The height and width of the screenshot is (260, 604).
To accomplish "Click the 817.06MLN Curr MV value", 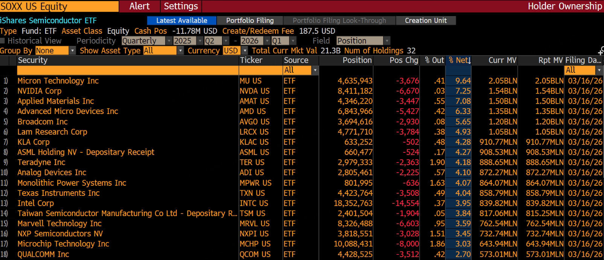I will [498, 213].
